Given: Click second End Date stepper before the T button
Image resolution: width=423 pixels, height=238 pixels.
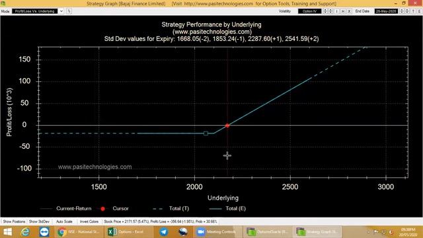Looking at the screenshot, I should 407,11.
